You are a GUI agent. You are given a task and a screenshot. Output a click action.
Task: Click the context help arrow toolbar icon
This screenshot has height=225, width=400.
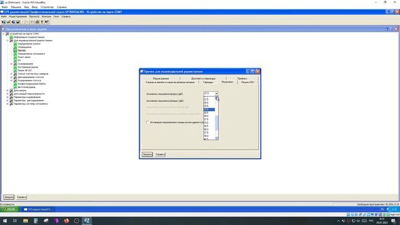point(47,22)
